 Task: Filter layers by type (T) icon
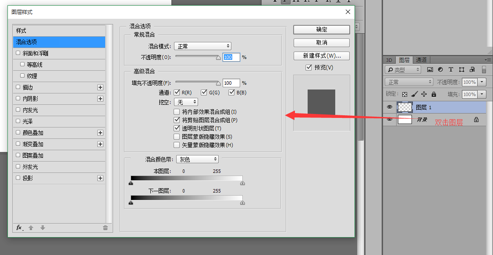point(451,69)
